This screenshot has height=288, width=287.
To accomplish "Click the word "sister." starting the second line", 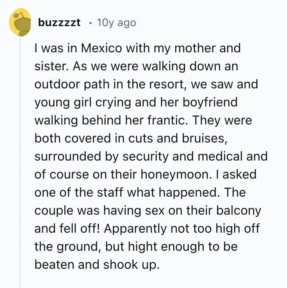I will click(x=51, y=66).
